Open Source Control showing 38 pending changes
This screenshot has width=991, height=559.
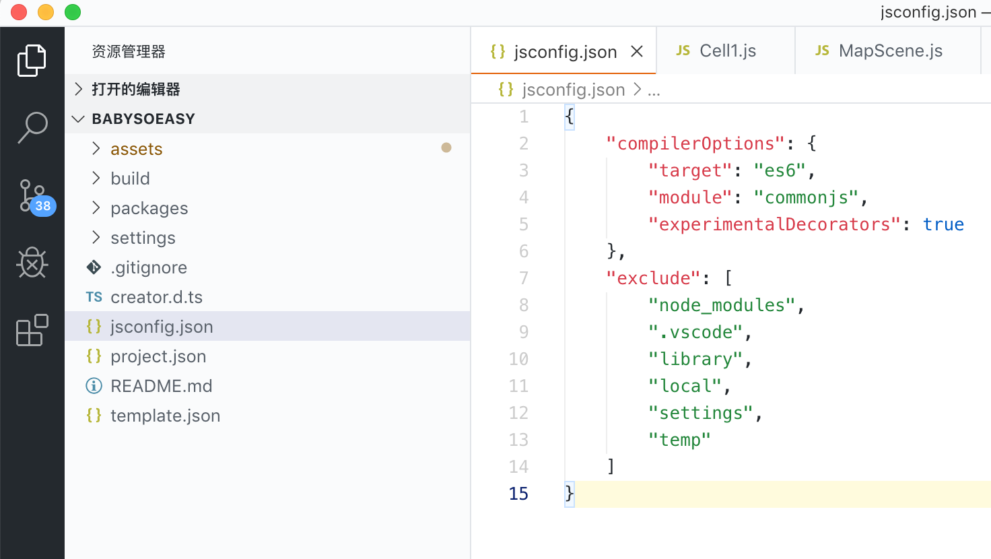32,196
